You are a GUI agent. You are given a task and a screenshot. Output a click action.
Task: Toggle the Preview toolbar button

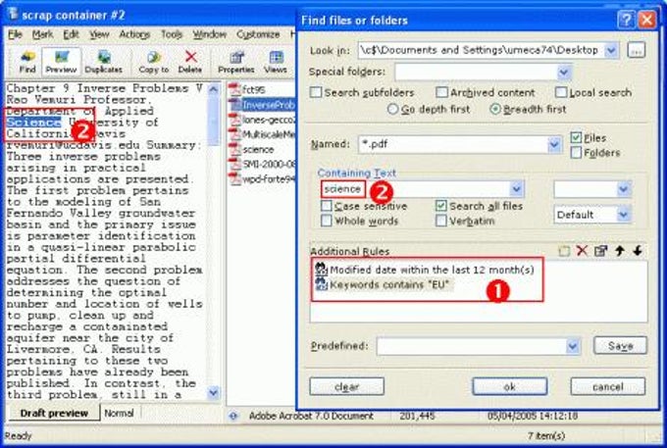coord(61,62)
